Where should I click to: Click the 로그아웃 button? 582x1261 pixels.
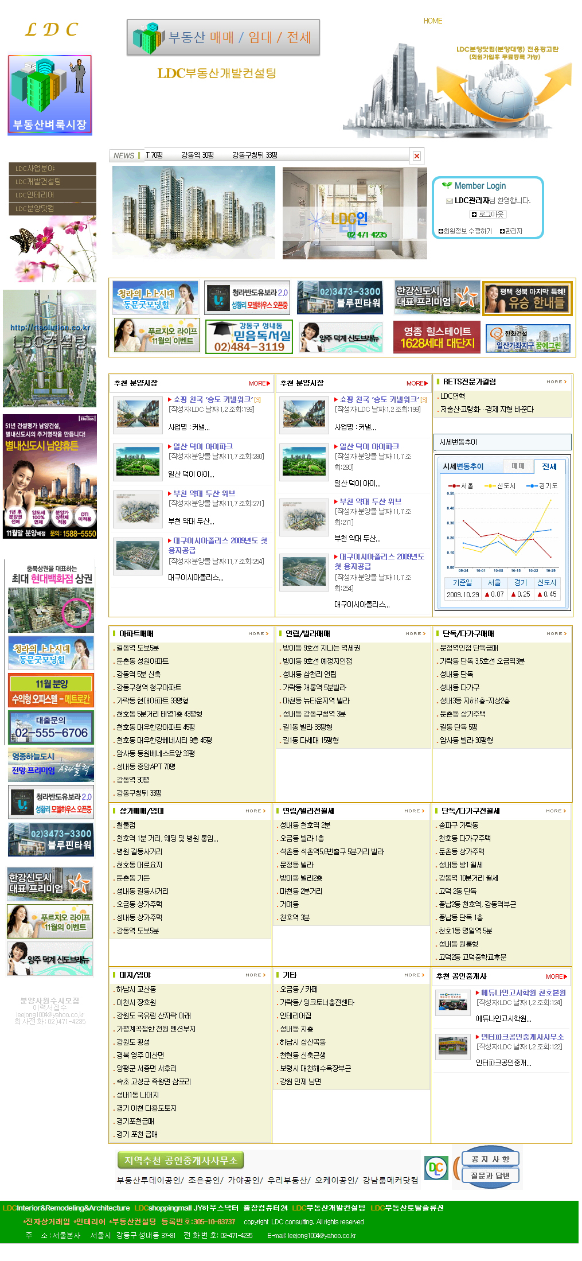tap(488, 215)
